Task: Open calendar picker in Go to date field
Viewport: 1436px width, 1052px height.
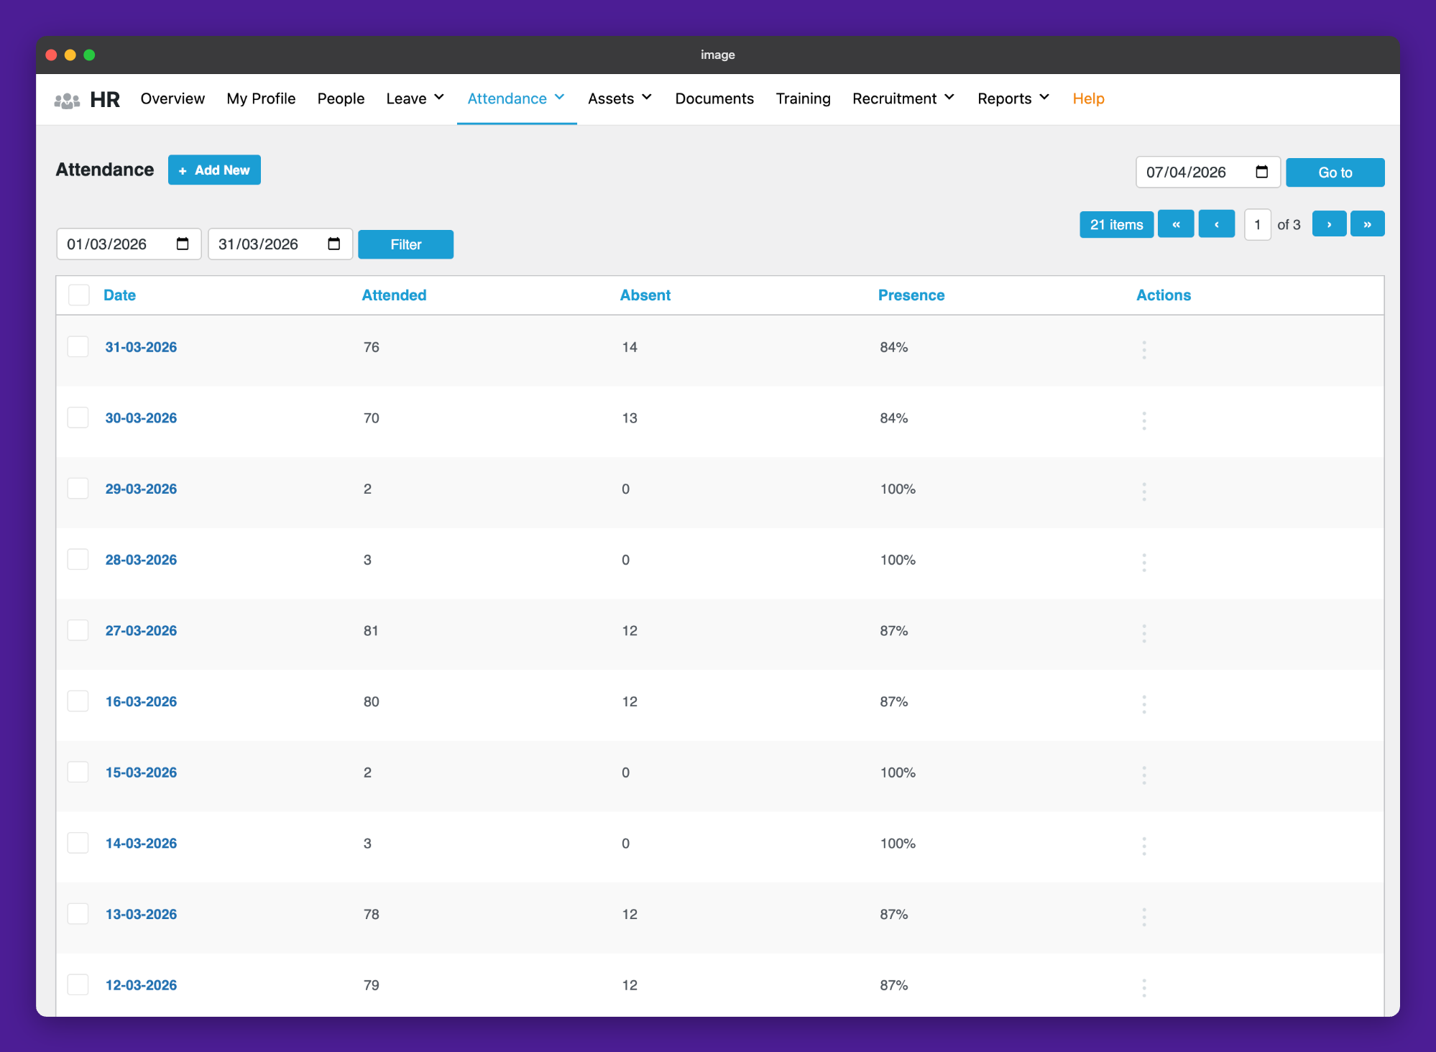Action: point(1261,172)
